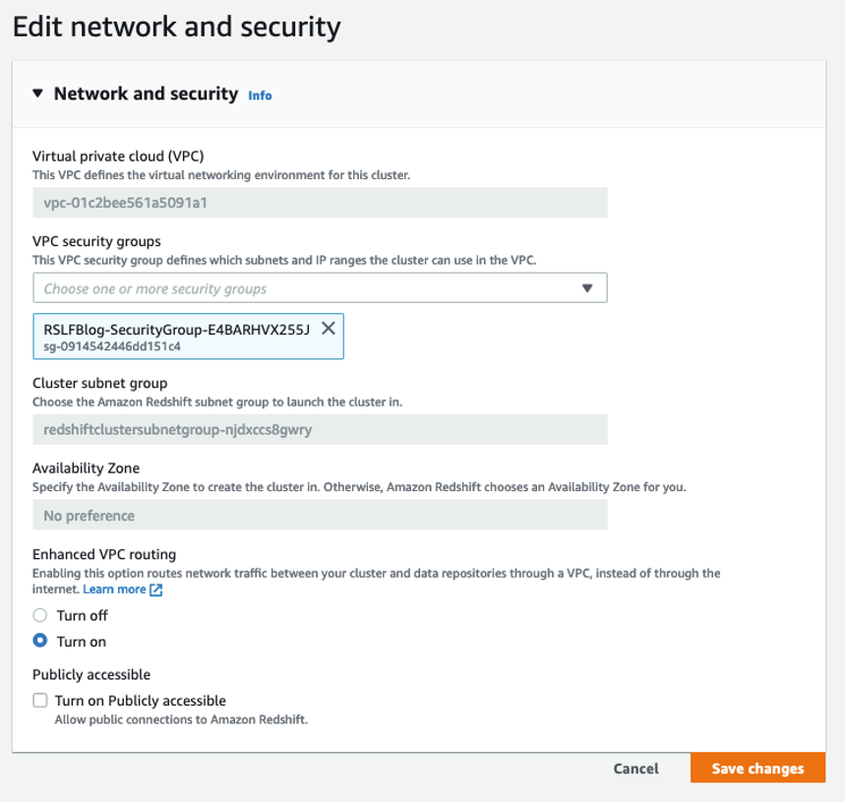Click the Cancel button
Viewport: 846px width, 803px height.
point(635,769)
